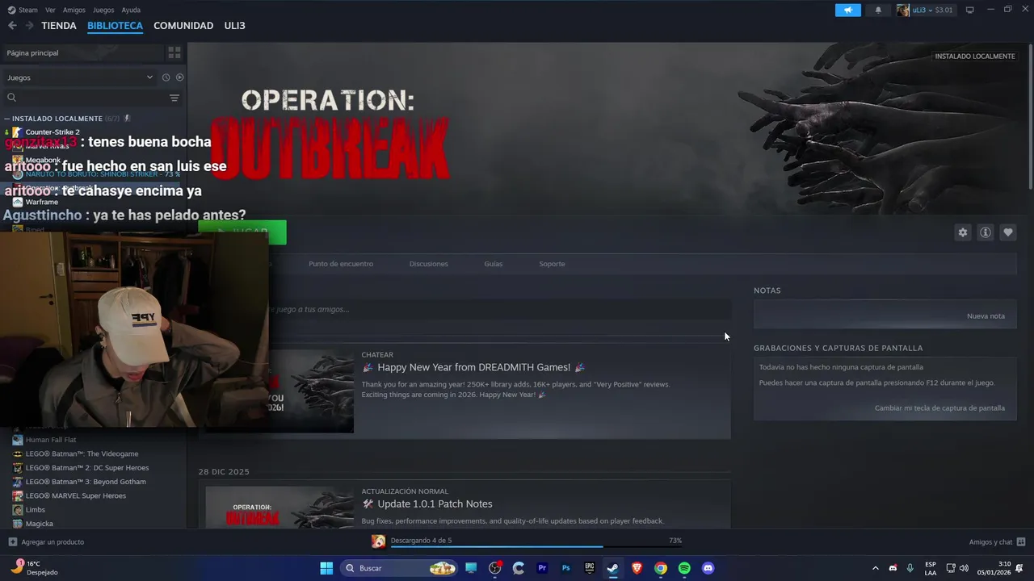Go to BIBLIOTECA tab
The image size is (1034, 581).
click(x=115, y=26)
